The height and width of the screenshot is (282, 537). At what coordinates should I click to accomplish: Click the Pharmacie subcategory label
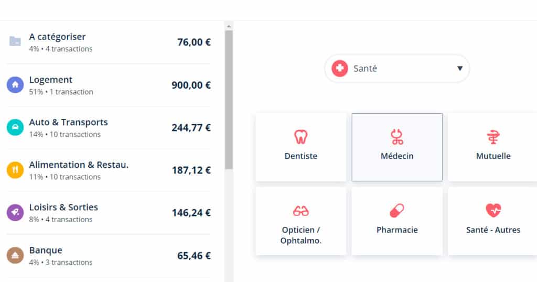(x=397, y=230)
